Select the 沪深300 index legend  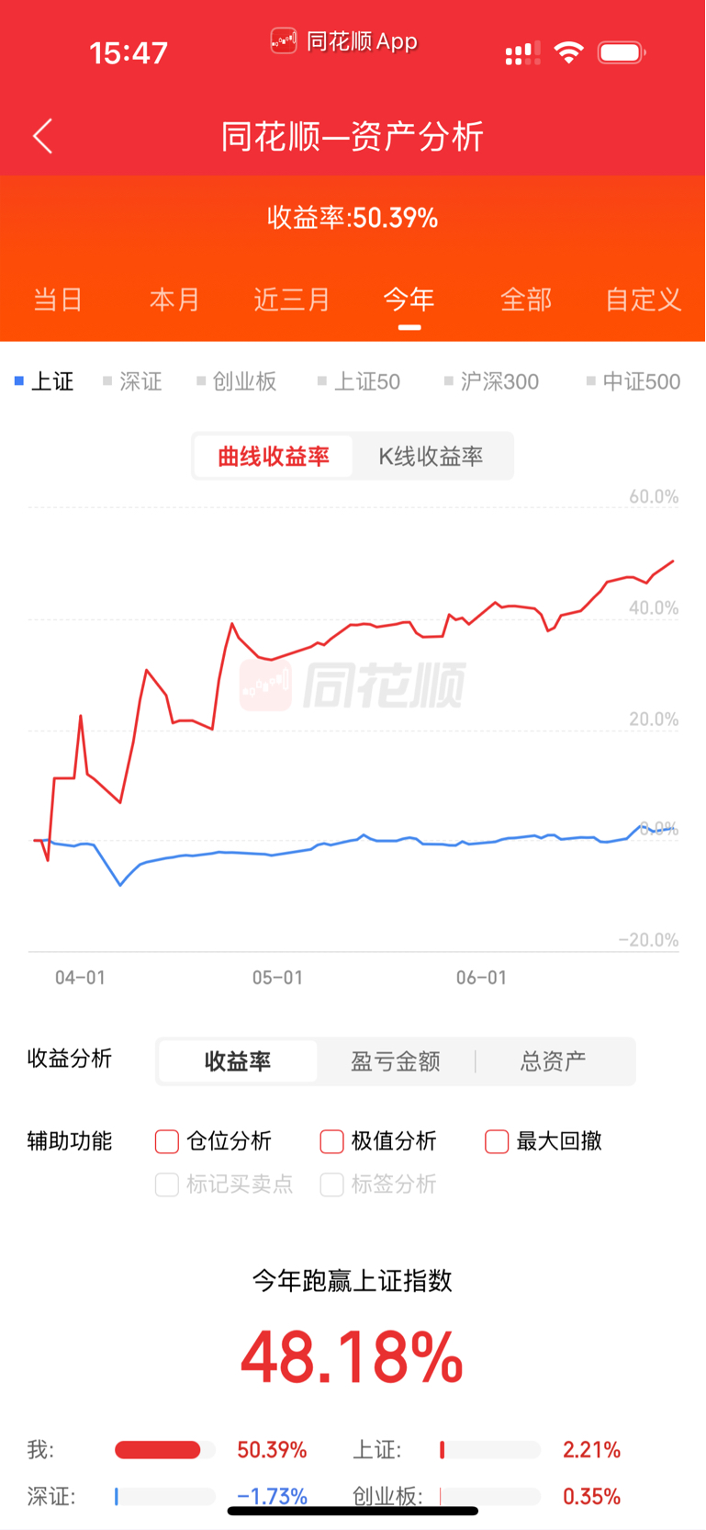click(491, 381)
